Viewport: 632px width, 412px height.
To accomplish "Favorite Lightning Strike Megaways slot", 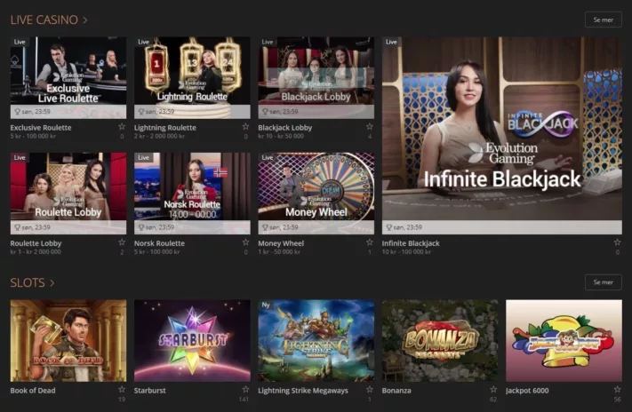I will pyautogui.click(x=369, y=390).
